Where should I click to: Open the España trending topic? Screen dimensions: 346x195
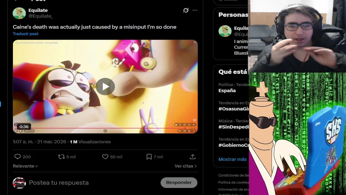point(227,90)
